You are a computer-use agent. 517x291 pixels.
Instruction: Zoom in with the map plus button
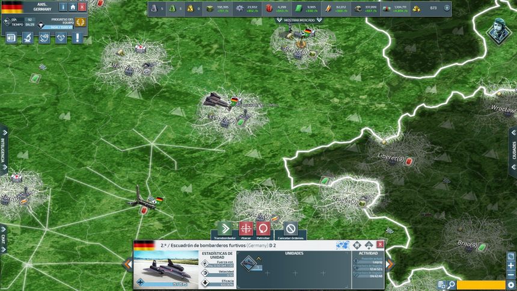[x=511, y=266]
